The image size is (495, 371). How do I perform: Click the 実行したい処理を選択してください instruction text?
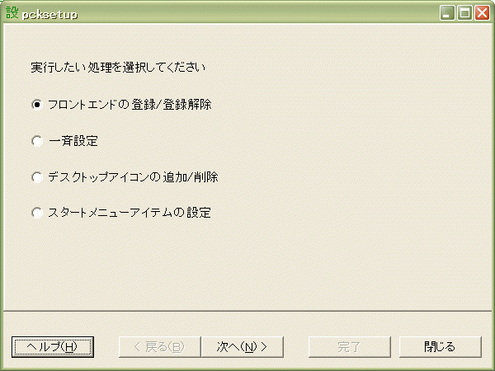point(118,68)
